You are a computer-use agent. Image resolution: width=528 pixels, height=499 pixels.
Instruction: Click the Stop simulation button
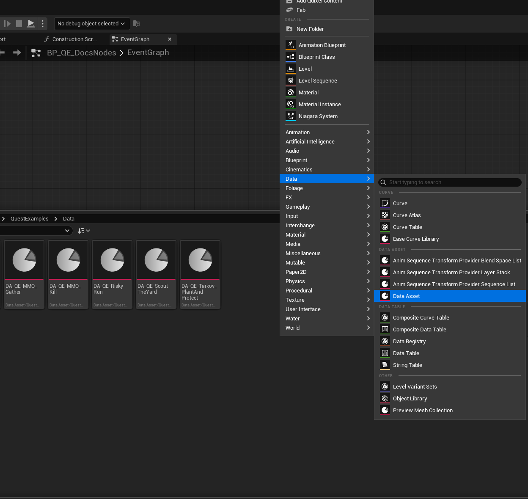pos(19,24)
